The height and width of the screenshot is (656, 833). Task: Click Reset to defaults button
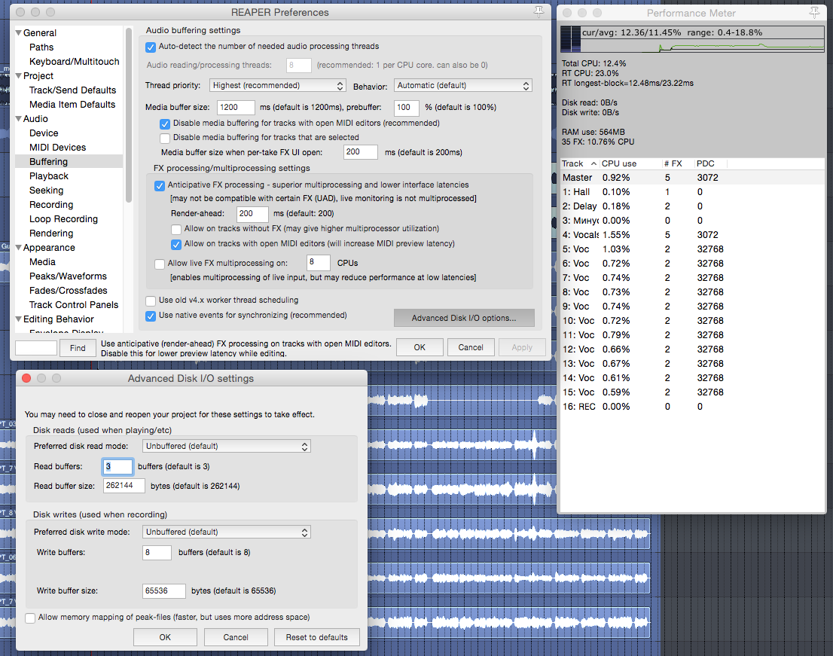(316, 637)
